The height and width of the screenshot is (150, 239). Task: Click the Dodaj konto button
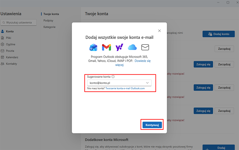[219, 34]
